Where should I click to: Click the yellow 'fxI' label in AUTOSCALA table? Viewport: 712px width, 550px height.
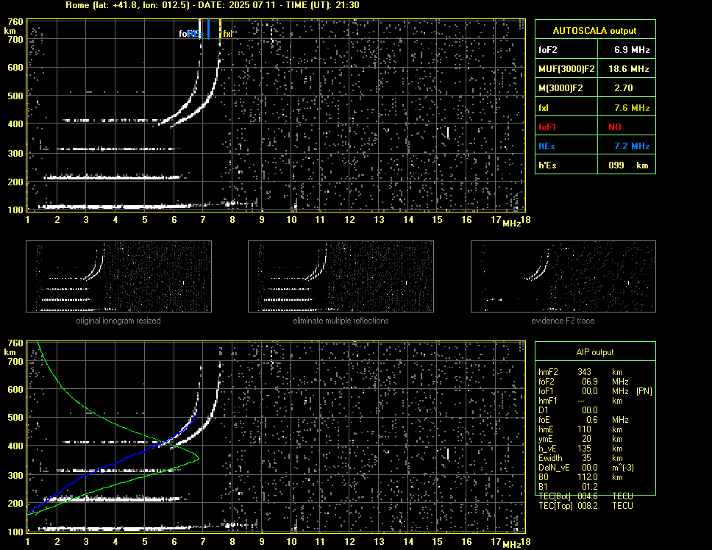544,108
